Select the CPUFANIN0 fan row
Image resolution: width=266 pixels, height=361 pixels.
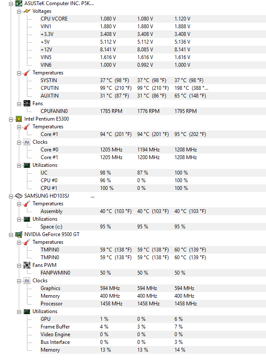point(153,111)
